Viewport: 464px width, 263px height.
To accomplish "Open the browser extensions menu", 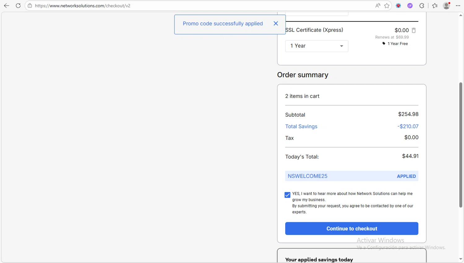I will (422, 6).
